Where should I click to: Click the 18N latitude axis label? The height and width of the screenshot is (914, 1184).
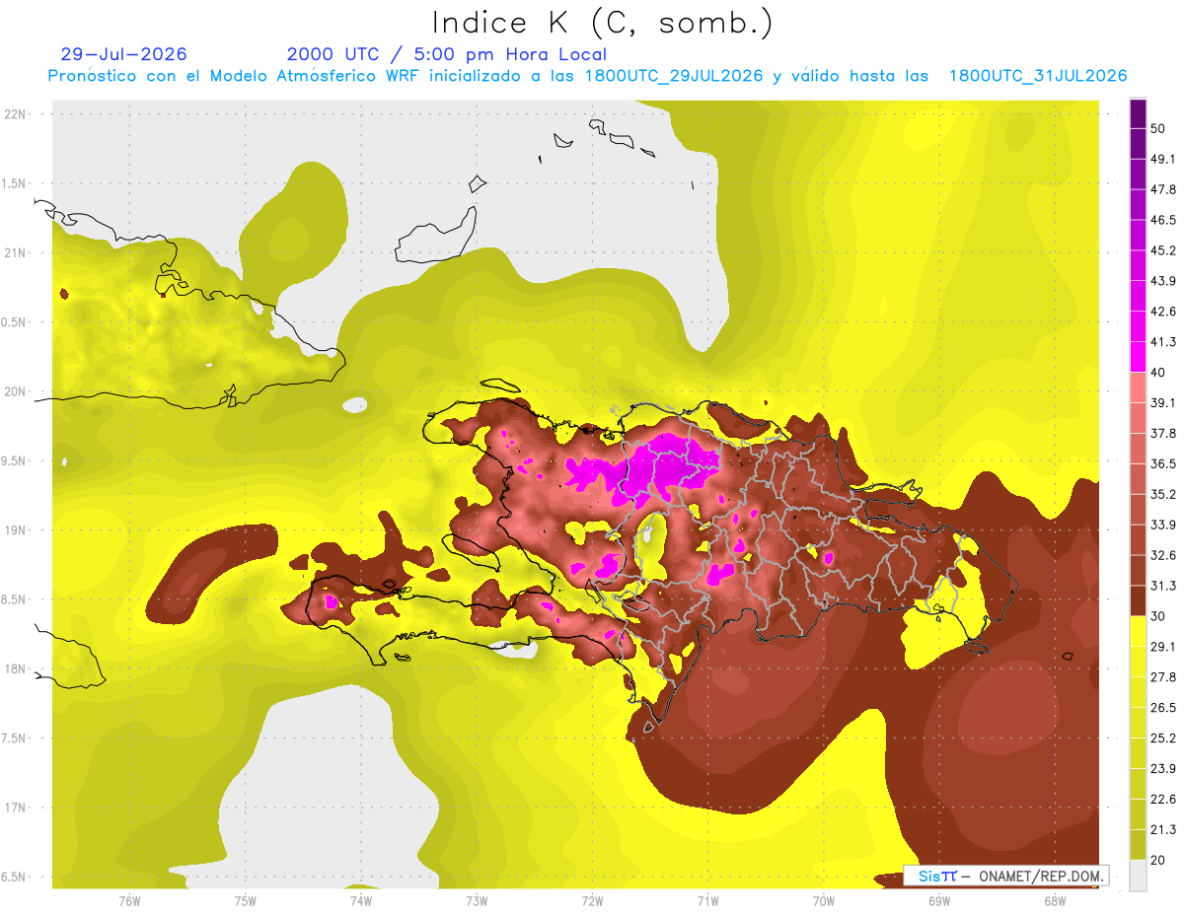(x=15, y=668)
